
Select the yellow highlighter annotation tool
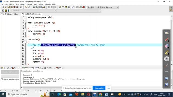tap(167, 52)
